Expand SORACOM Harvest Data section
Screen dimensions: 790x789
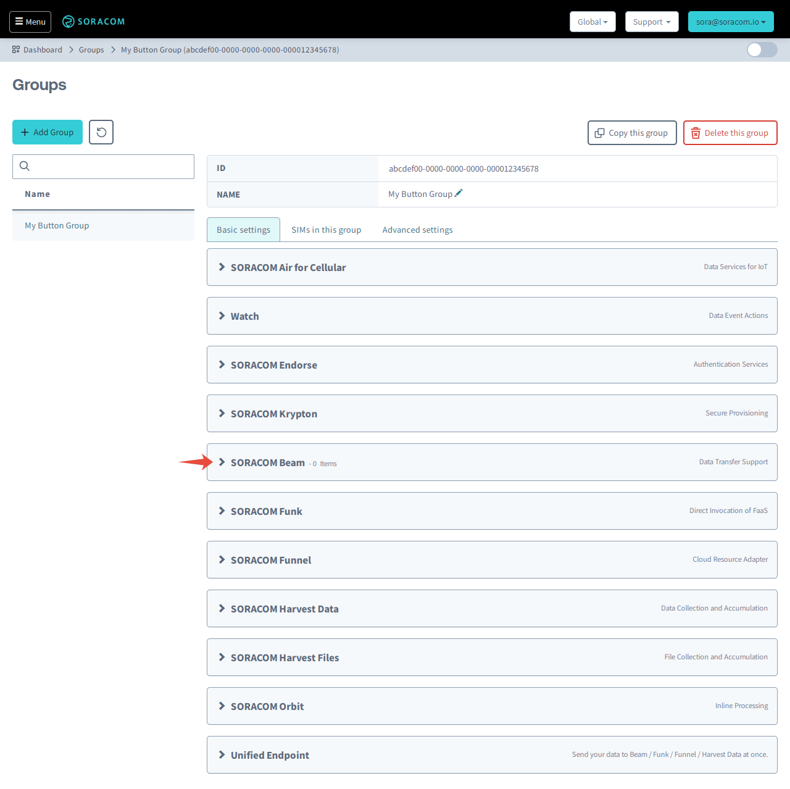[492, 609]
